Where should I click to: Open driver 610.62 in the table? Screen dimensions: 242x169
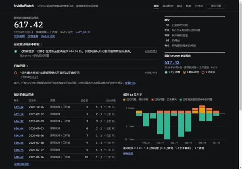pos(19,157)
